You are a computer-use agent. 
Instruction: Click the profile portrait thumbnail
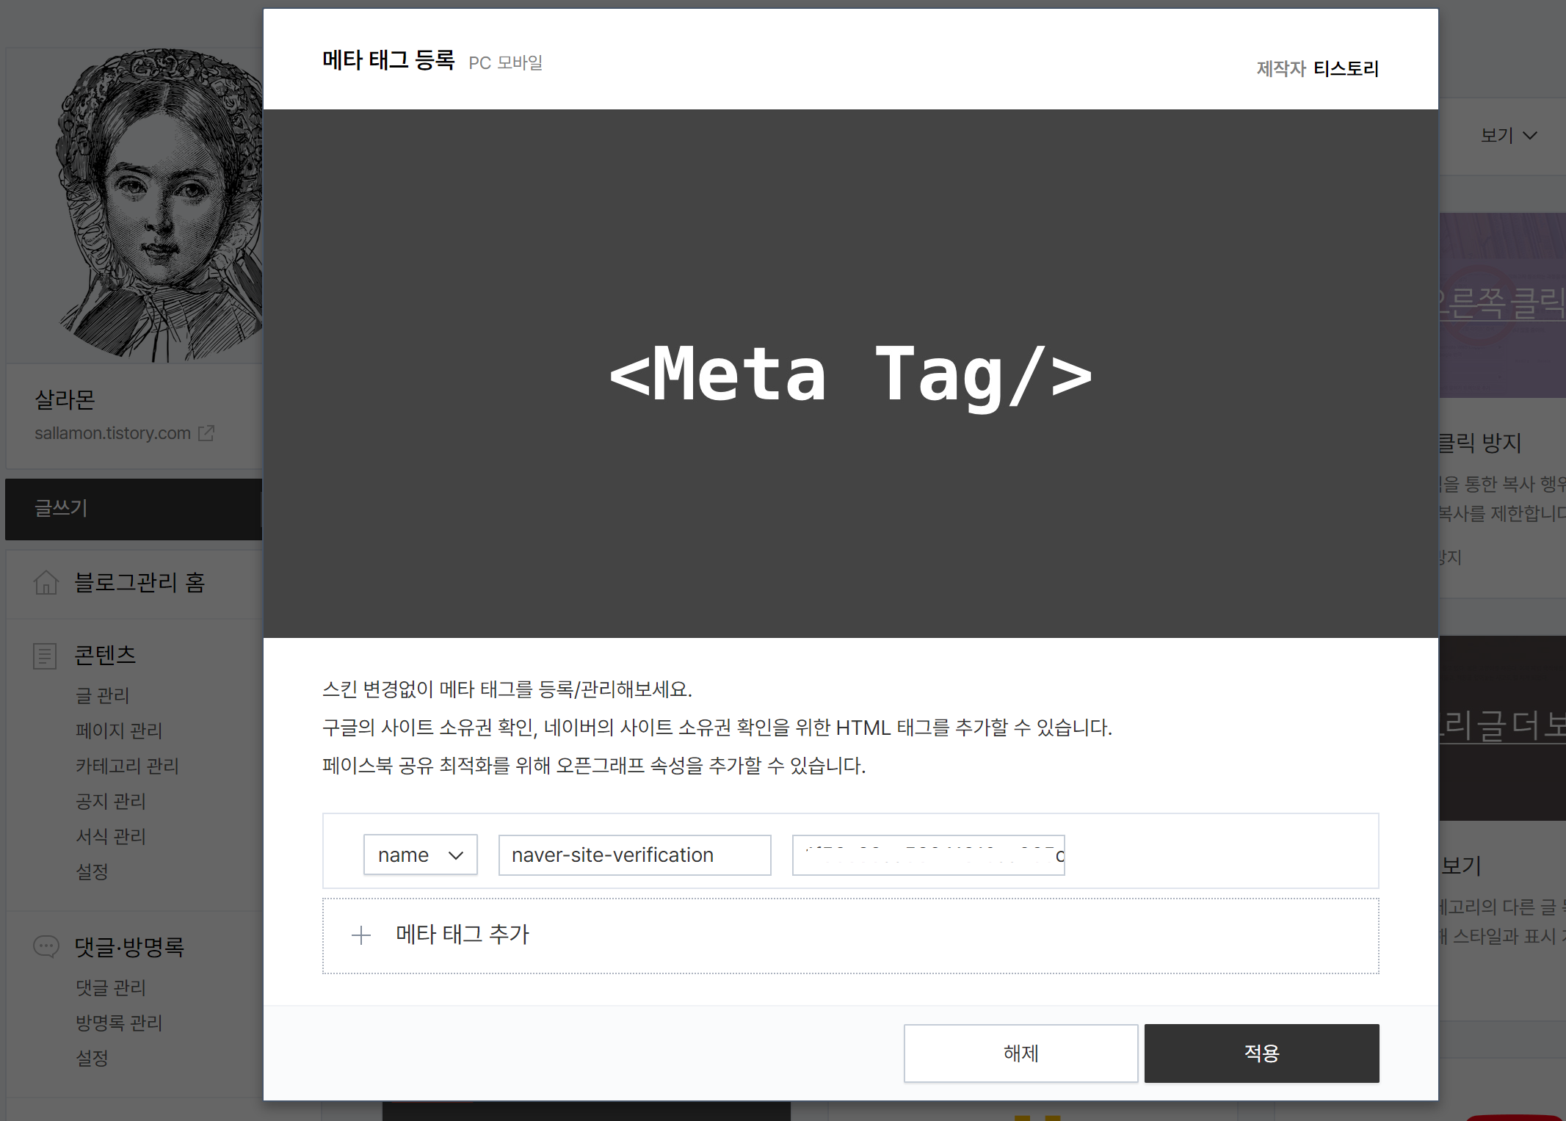tap(158, 206)
